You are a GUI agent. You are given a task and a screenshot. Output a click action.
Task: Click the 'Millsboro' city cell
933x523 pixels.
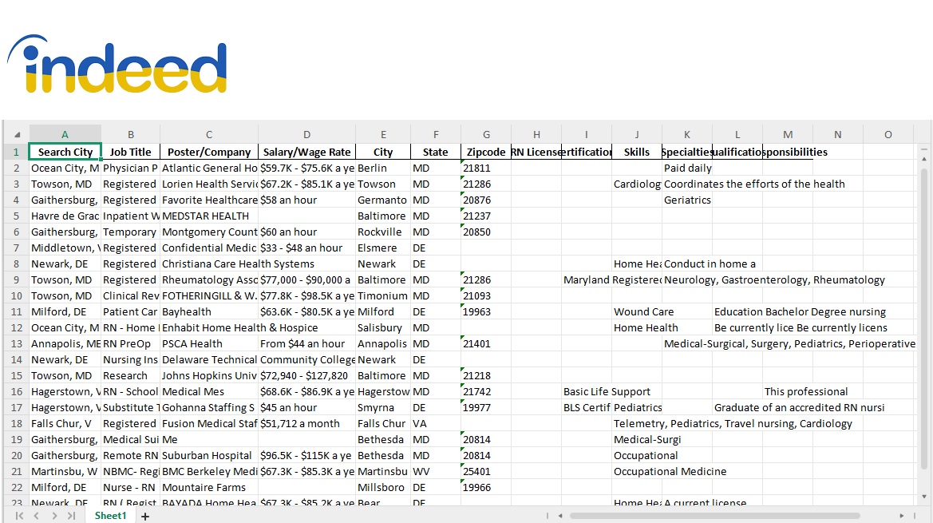[x=383, y=488]
